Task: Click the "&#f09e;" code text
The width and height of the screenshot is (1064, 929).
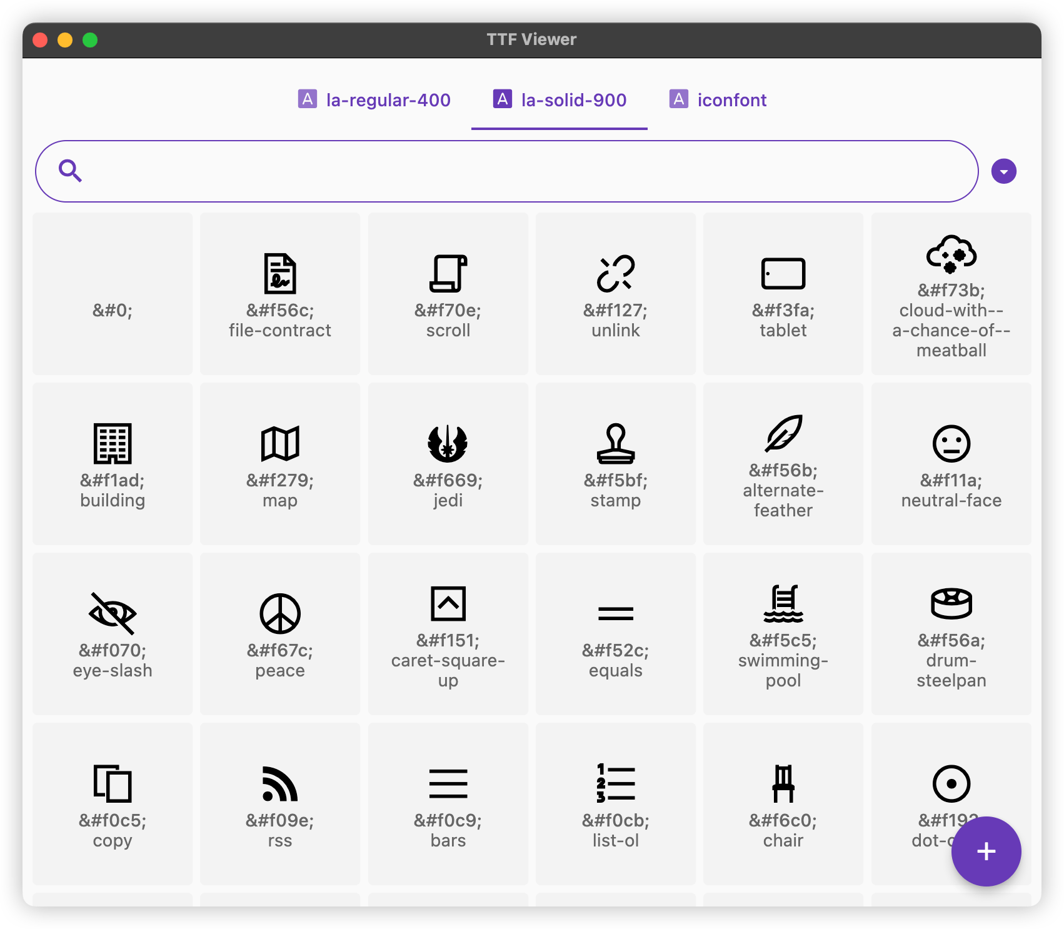Action: [x=280, y=821]
